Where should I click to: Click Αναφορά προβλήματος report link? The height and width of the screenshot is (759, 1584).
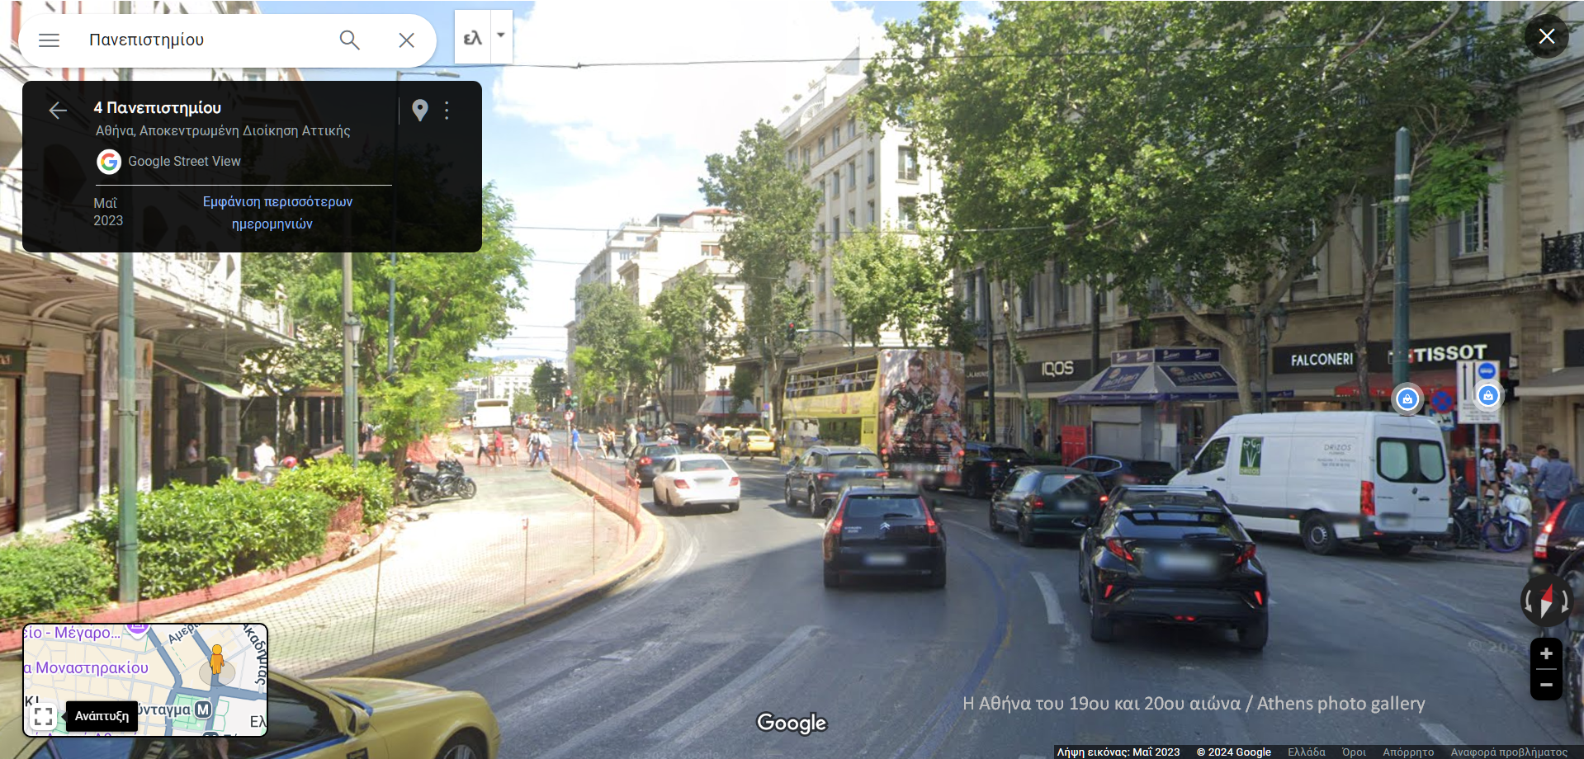click(x=1508, y=752)
